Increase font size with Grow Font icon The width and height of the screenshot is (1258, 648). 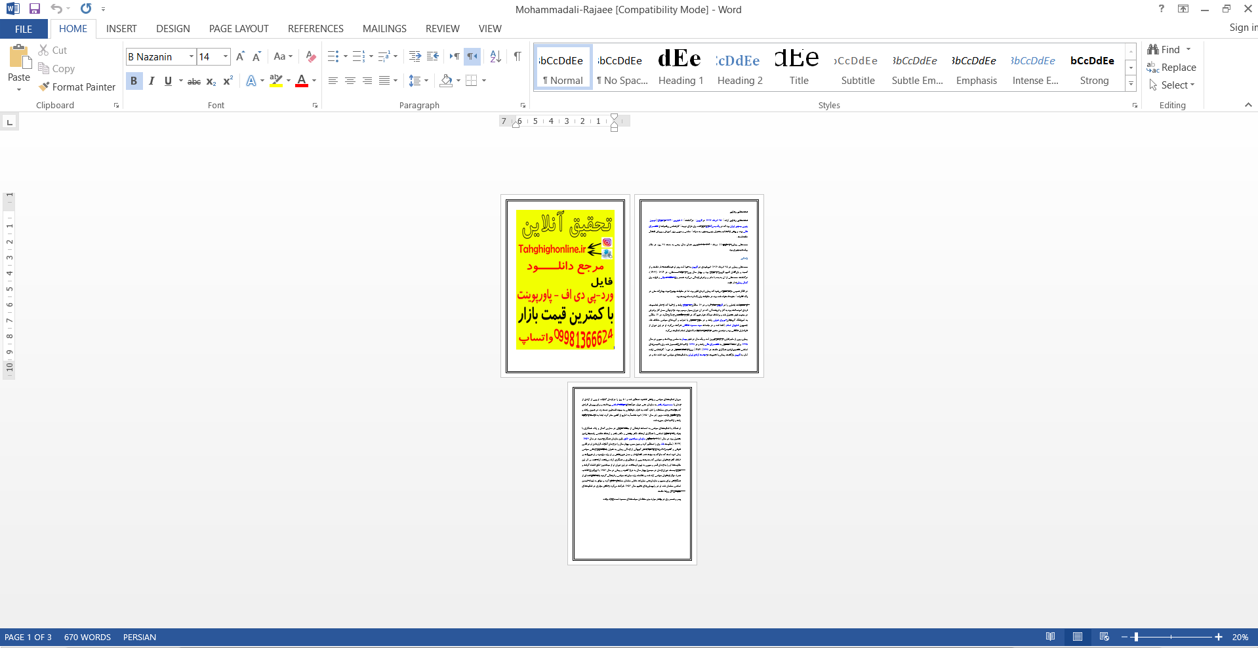(x=240, y=56)
